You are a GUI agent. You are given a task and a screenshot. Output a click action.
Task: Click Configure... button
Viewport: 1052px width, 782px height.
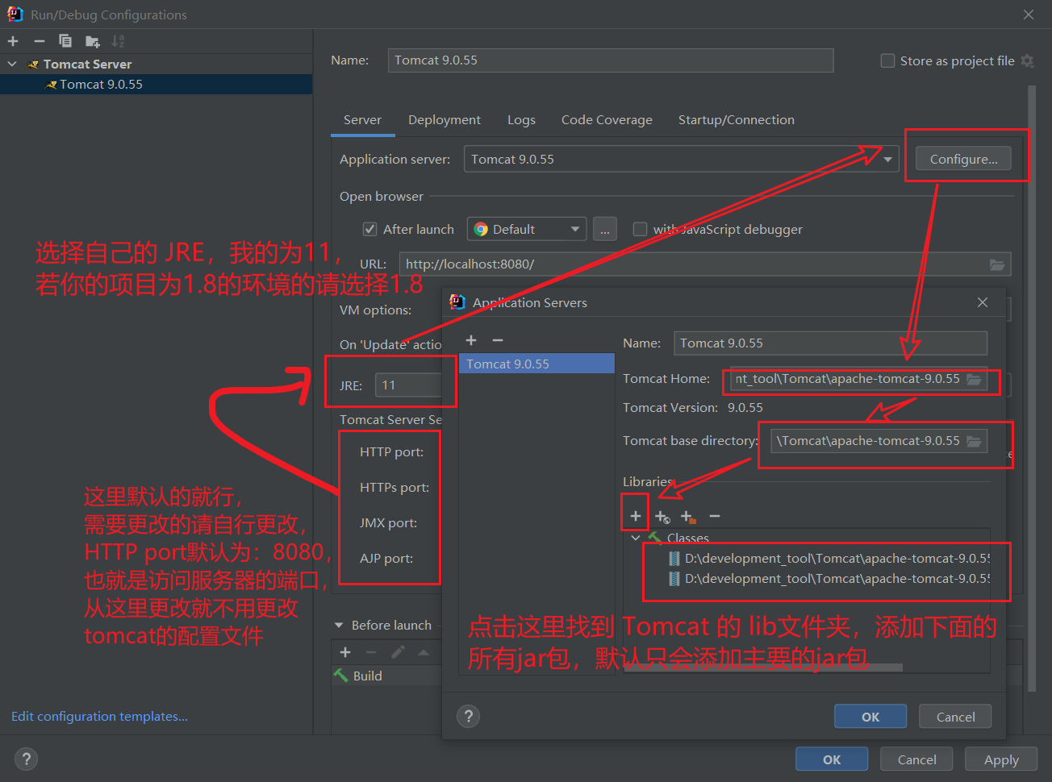[x=963, y=160]
